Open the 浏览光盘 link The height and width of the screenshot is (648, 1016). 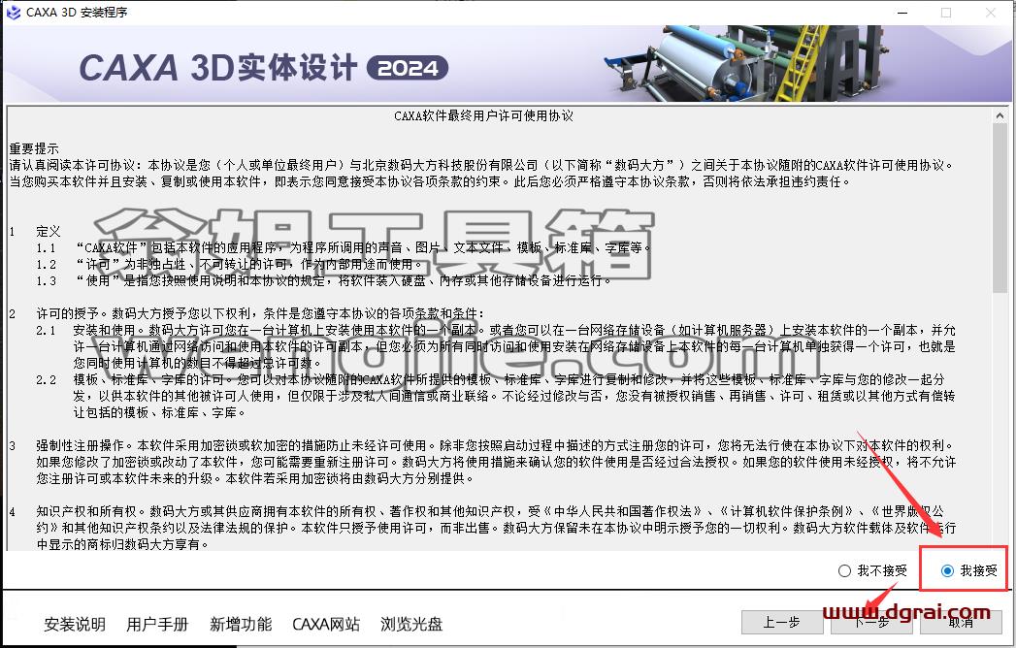point(411,624)
